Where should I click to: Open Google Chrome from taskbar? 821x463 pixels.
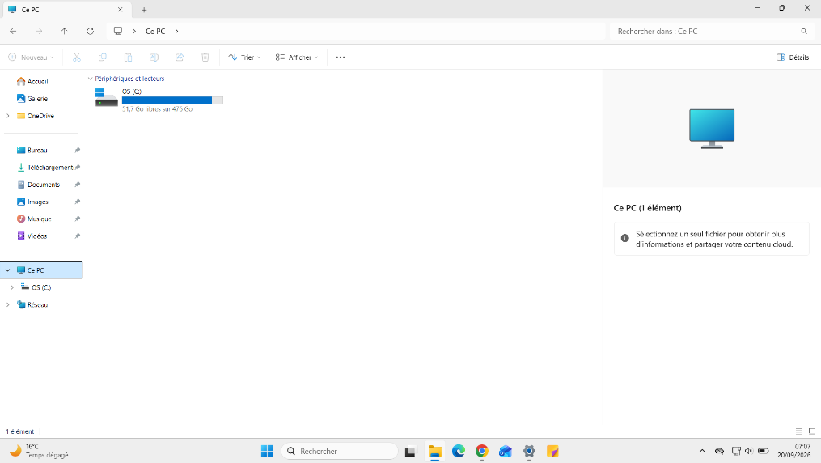click(482, 451)
